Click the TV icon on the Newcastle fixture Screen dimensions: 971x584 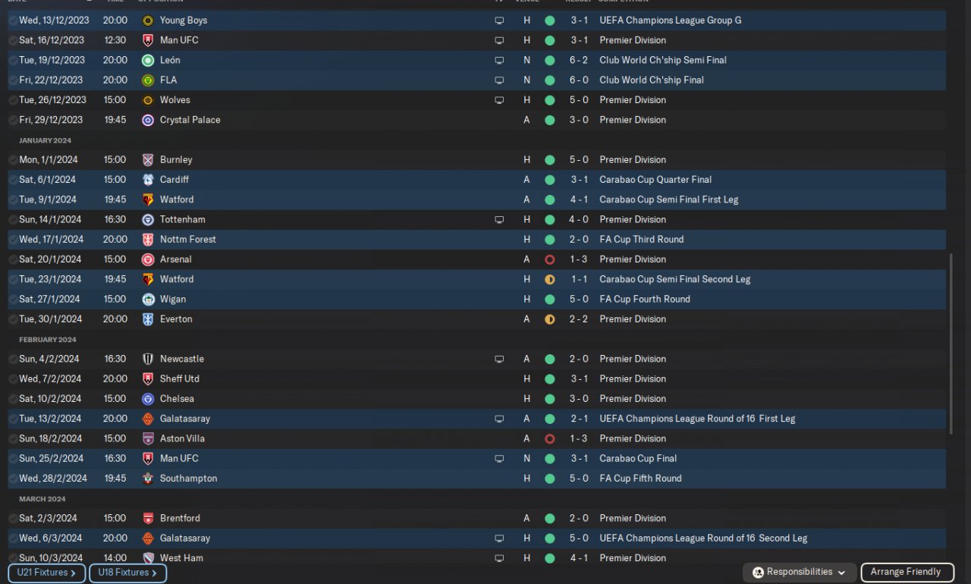point(499,359)
